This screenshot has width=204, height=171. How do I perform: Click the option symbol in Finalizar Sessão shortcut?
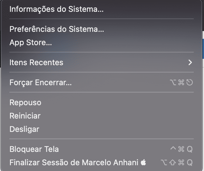pos(164,163)
